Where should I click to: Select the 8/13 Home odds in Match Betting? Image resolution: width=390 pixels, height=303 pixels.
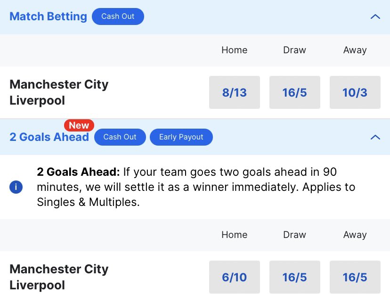(x=235, y=92)
